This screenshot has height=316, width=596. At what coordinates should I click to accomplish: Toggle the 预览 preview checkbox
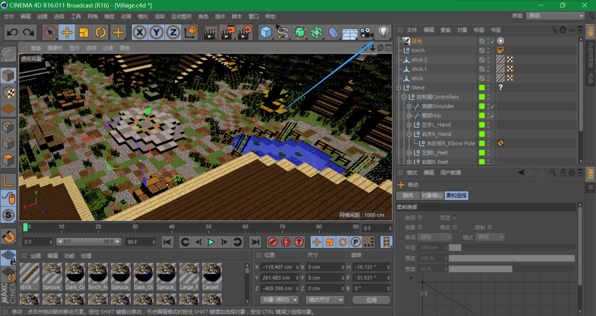pyautogui.click(x=455, y=217)
